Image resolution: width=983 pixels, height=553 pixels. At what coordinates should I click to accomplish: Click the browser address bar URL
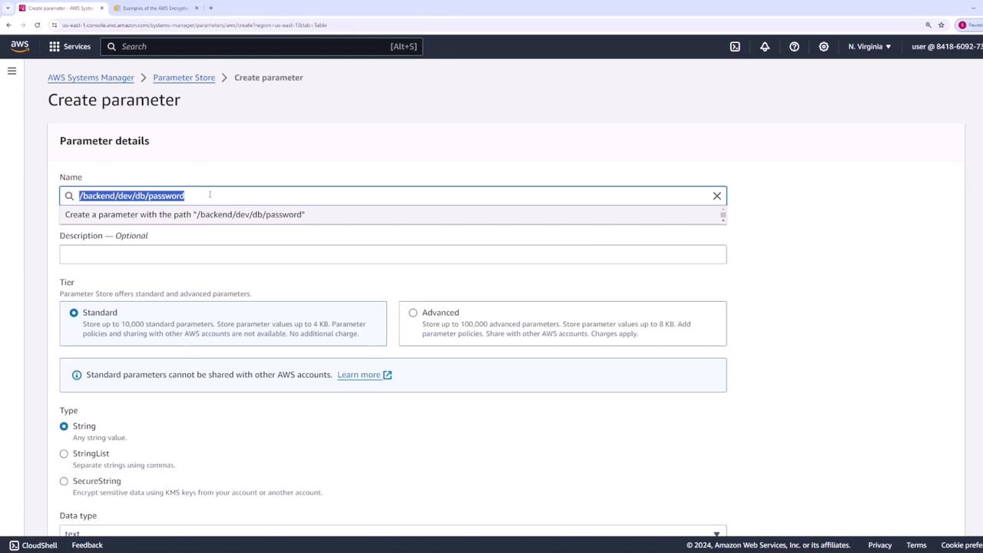tap(194, 25)
